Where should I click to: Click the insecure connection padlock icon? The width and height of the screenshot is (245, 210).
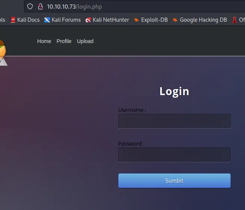click(x=40, y=6)
